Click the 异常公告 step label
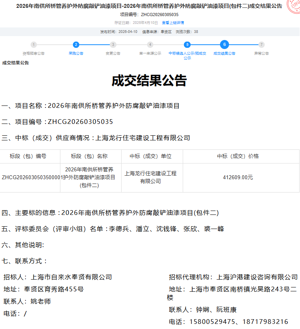This screenshot has height=329, width=300. pyautogui.click(x=262, y=53)
